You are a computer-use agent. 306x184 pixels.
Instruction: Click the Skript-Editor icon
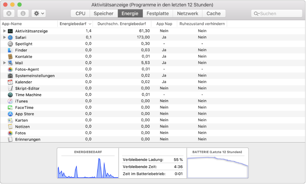(x=10, y=89)
